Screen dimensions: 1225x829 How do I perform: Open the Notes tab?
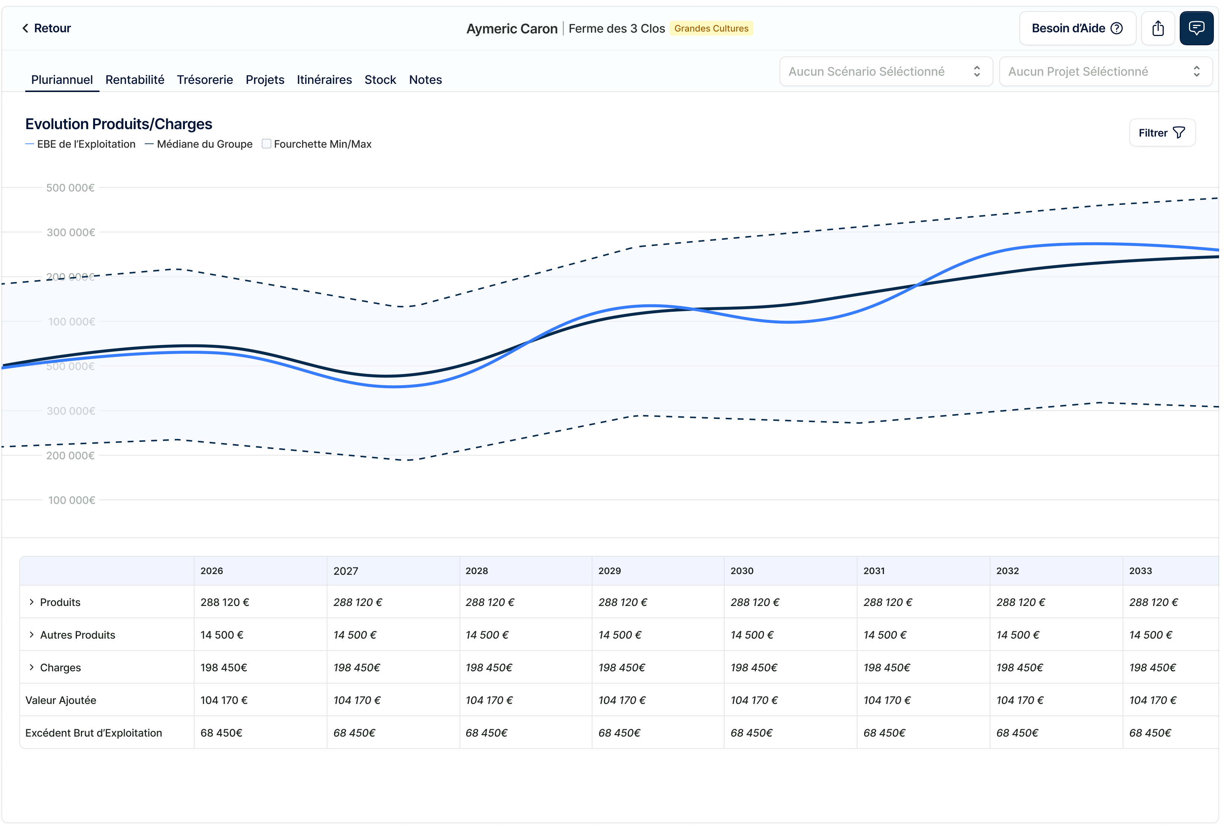coord(425,79)
